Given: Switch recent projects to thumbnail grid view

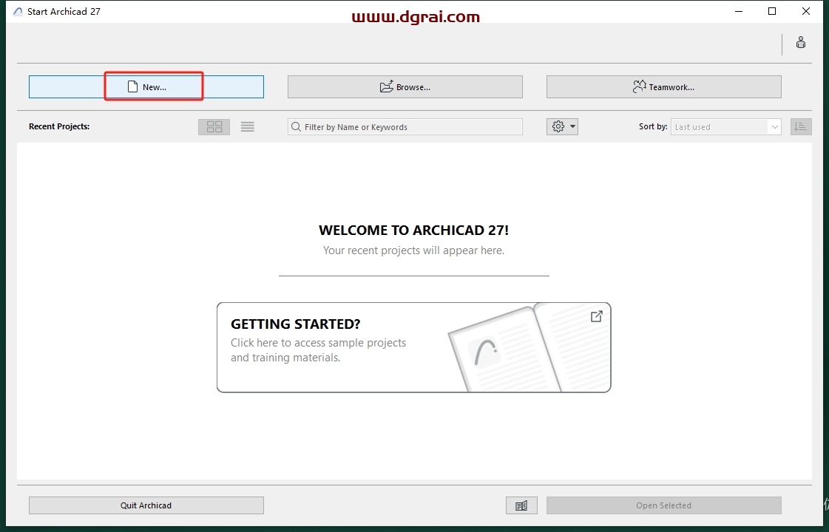Looking at the screenshot, I should tap(214, 127).
